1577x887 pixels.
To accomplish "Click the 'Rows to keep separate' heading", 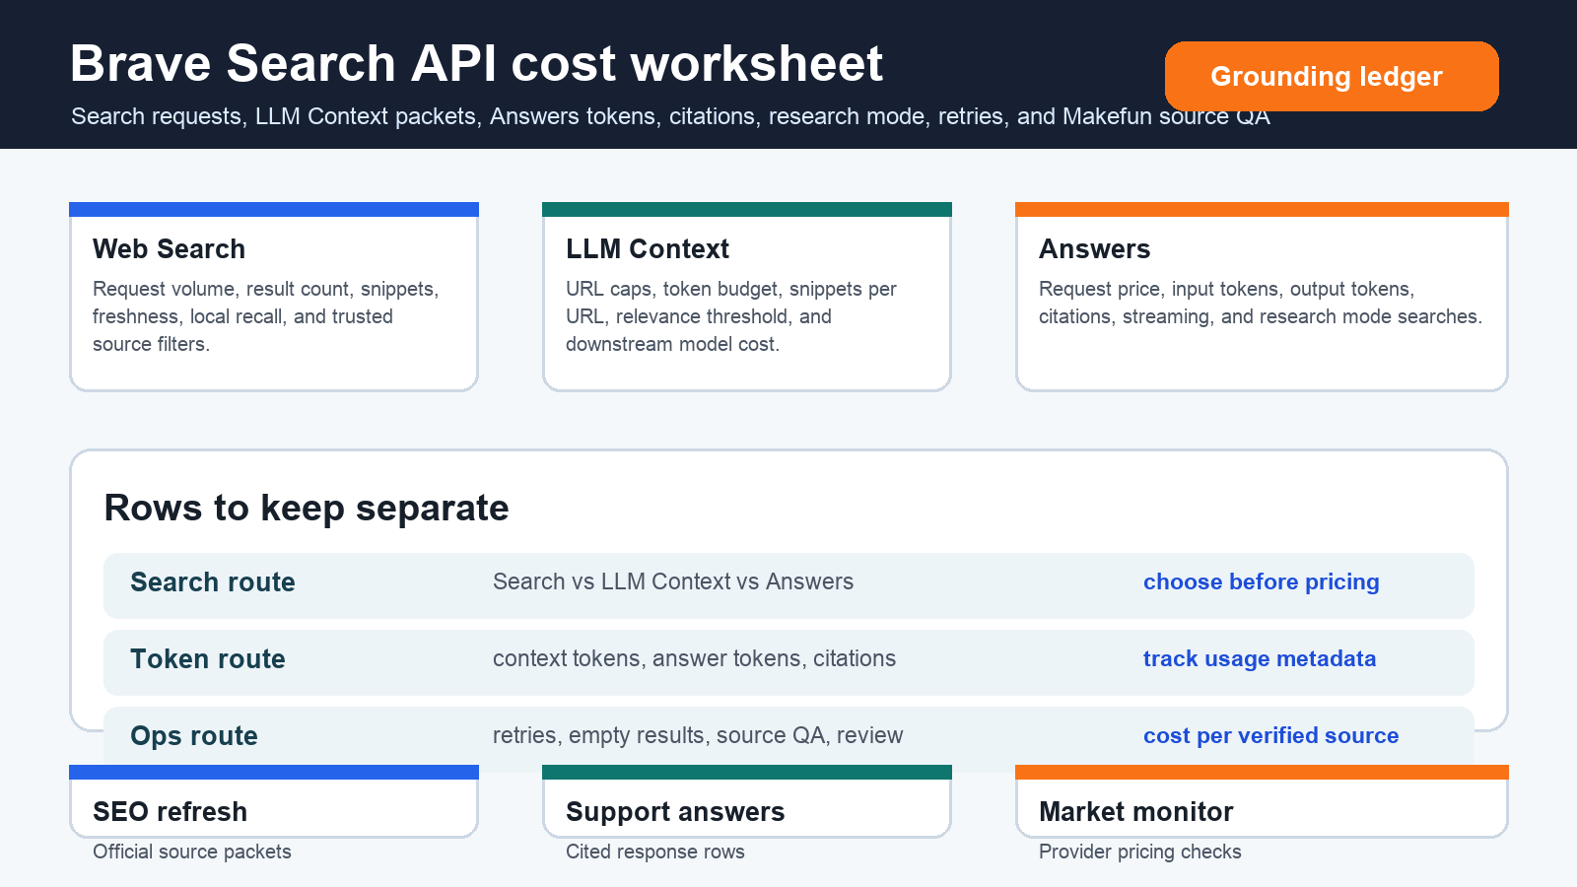I will [307, 508].
